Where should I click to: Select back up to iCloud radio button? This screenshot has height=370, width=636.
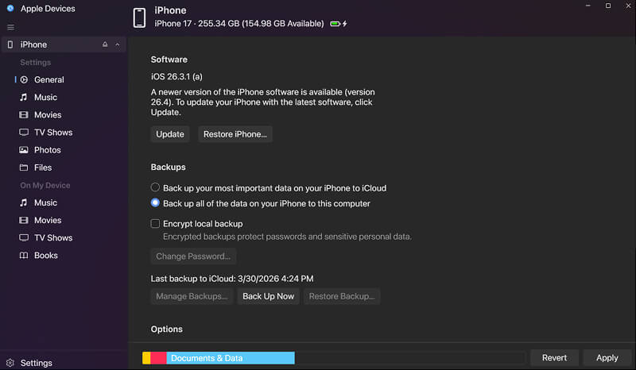click(155, 187)
